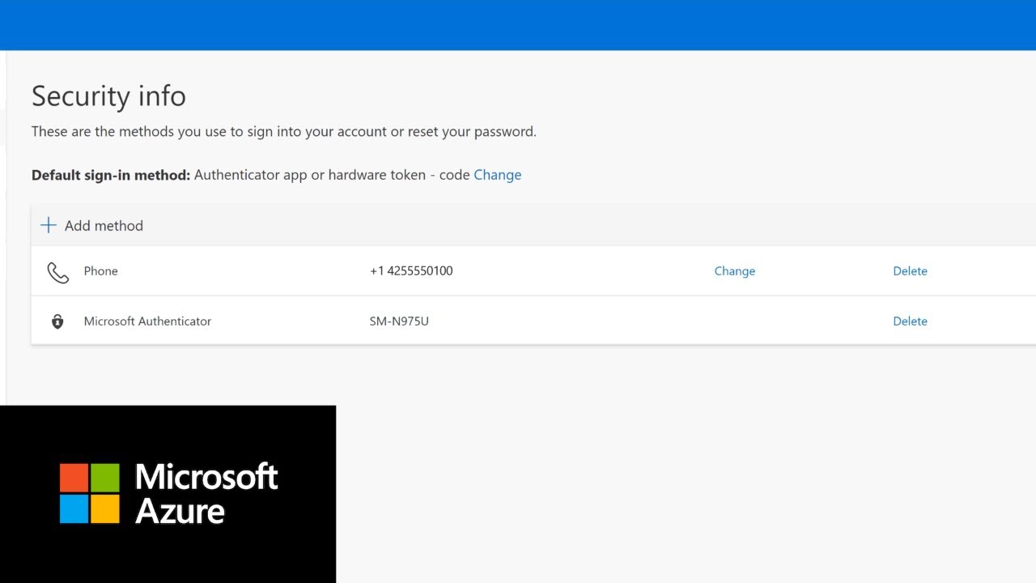The width and height of the screenshot is (1036, 583).
Task: Click the phone handset icon
Action: [x=57, y=272]
